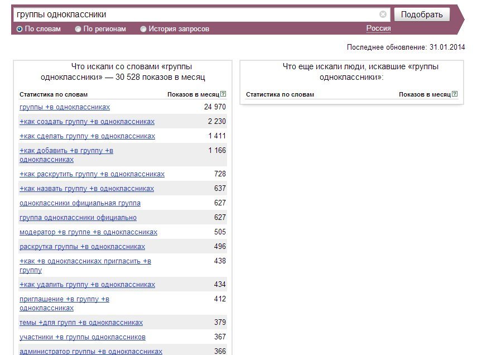Open the "Россия" region selector
Screen dimensions: 477x355
378,28
